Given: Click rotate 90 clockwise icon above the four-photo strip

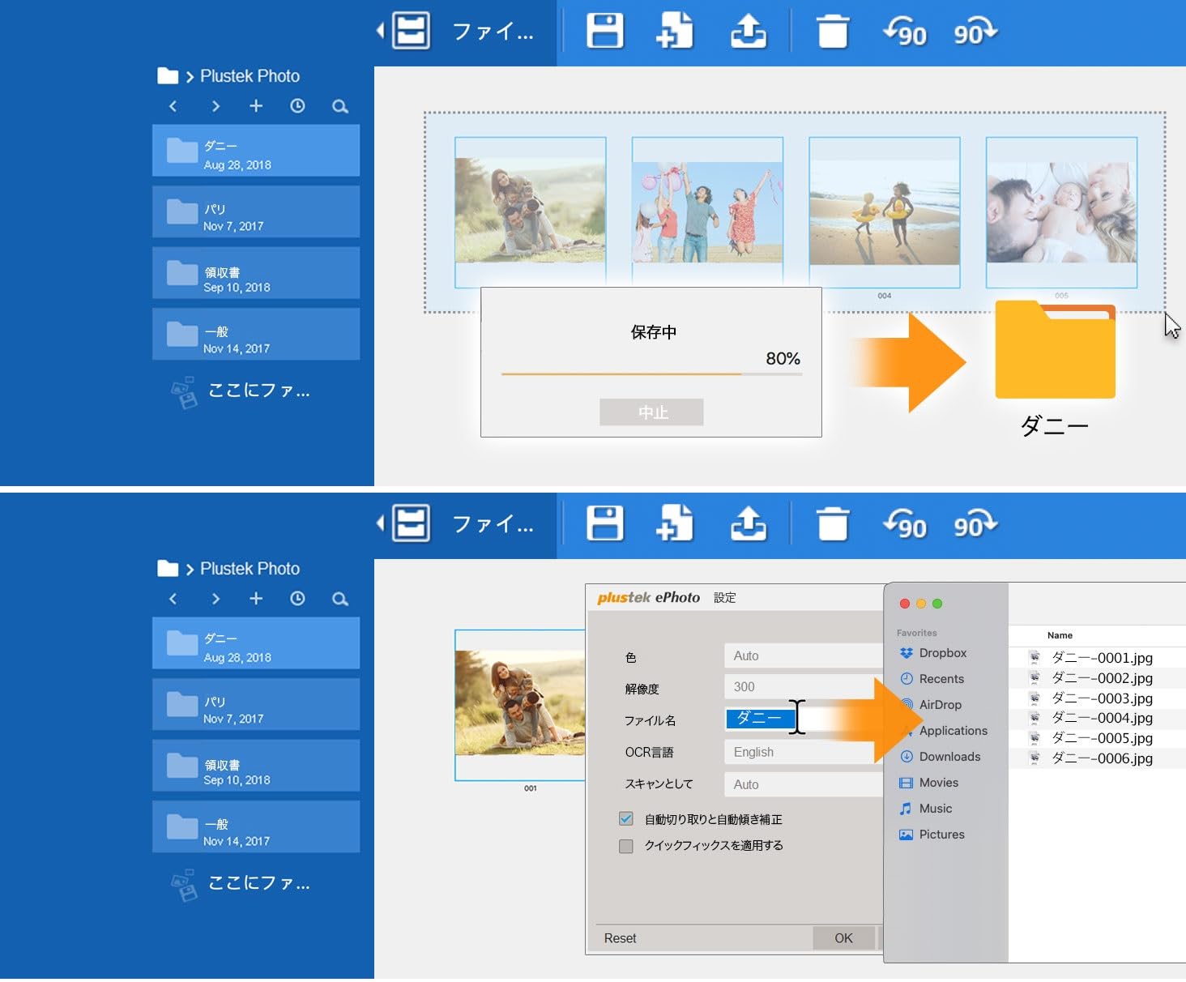Looking at the screenshot, I should tap(975, 33).
